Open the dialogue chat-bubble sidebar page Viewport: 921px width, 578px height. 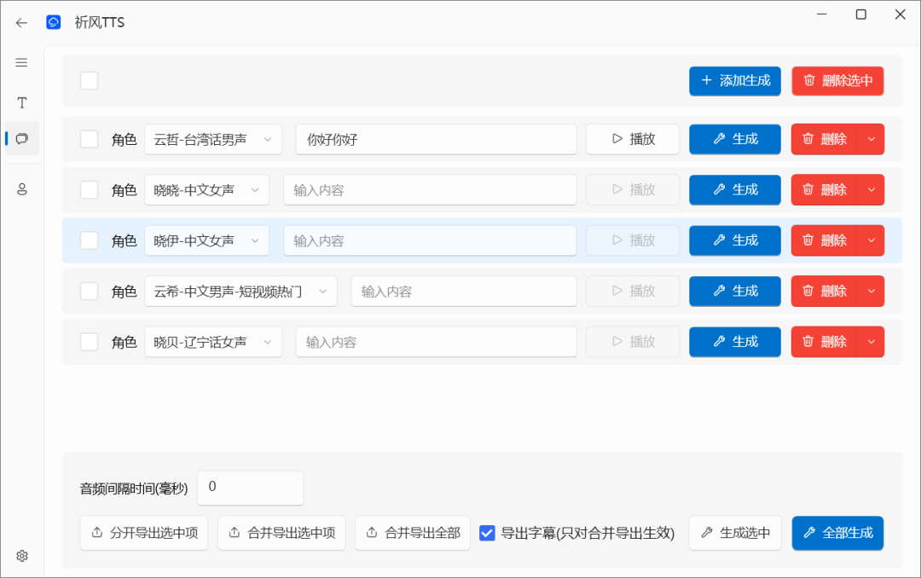[21, 139]
